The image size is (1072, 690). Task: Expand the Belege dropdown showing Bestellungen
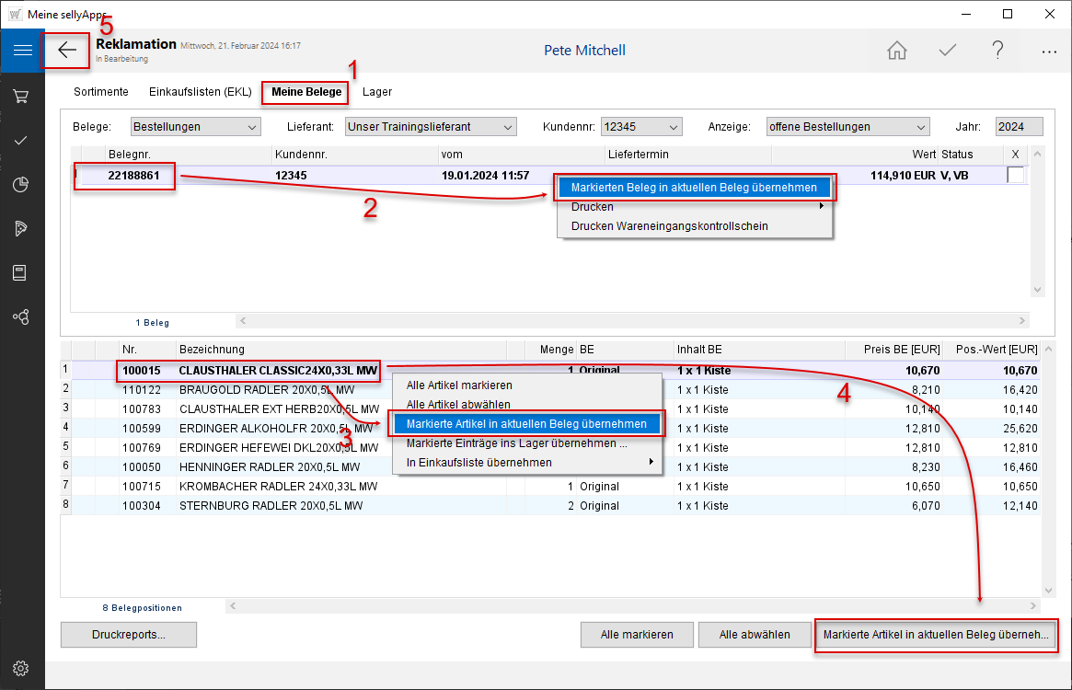tap(195, 127)
